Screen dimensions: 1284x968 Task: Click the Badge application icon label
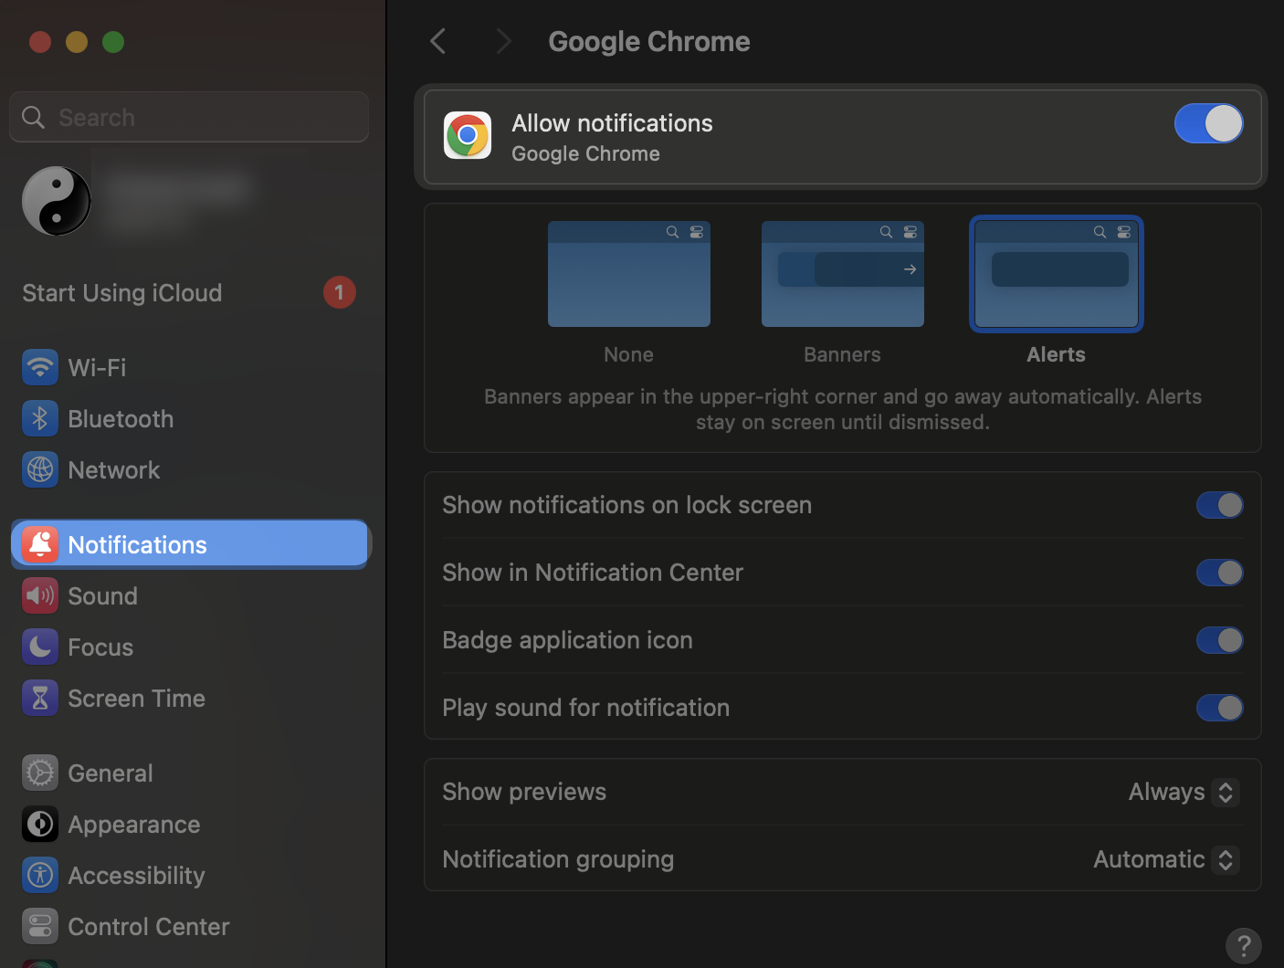[567, 640]
